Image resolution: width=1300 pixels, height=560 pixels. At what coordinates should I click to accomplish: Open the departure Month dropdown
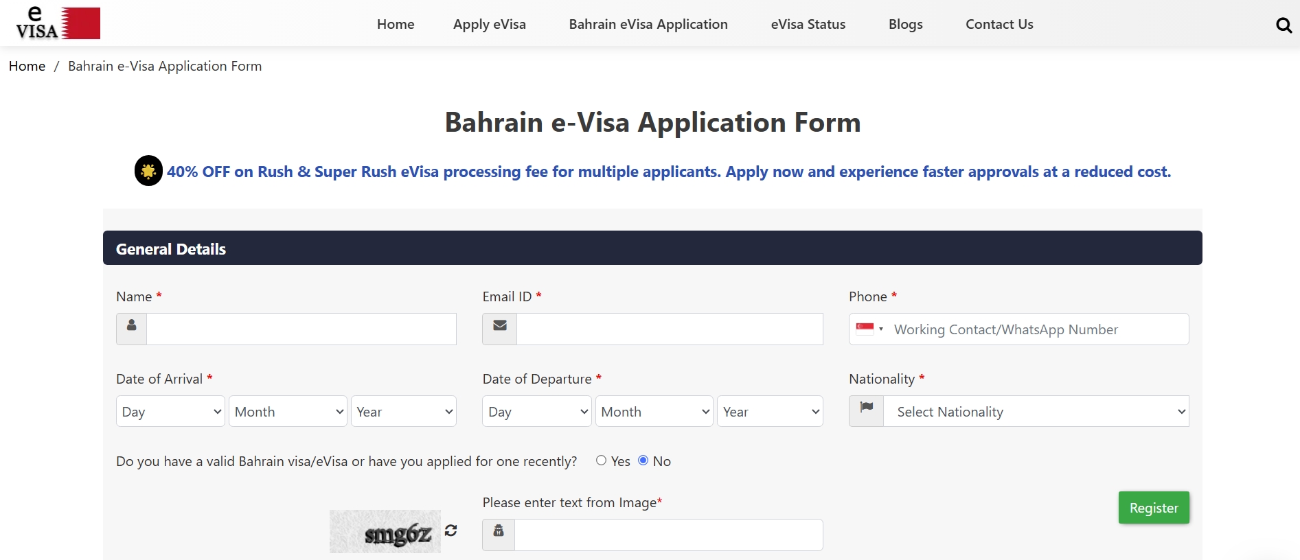654,411
